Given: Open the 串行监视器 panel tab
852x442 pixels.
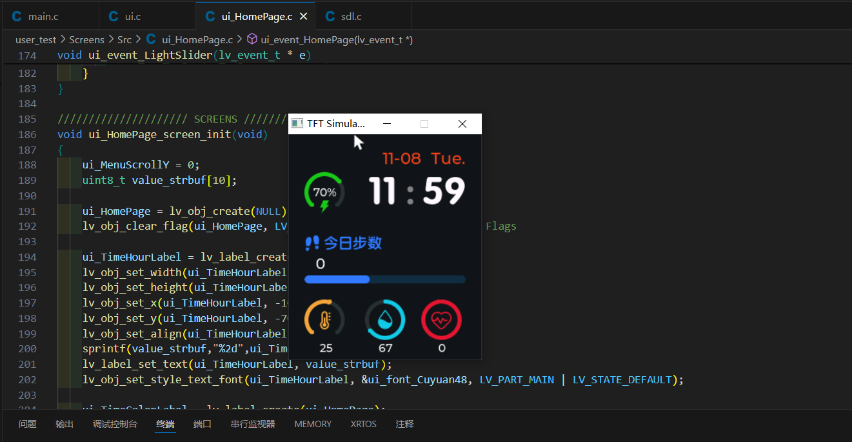Looking at the screenshot, I should (x=253, y=424).
